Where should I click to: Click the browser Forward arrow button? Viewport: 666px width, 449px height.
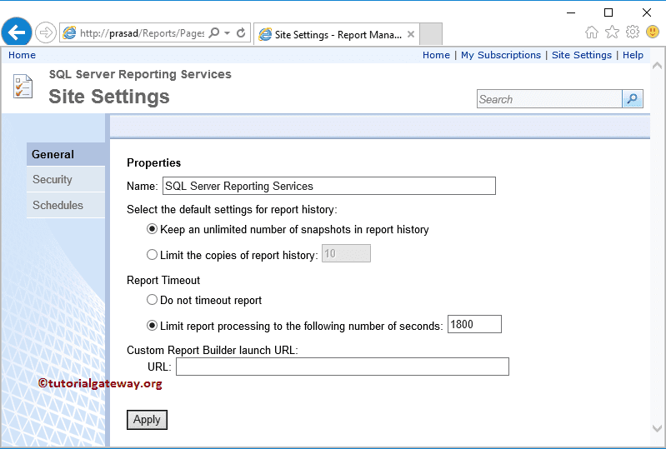46,32
